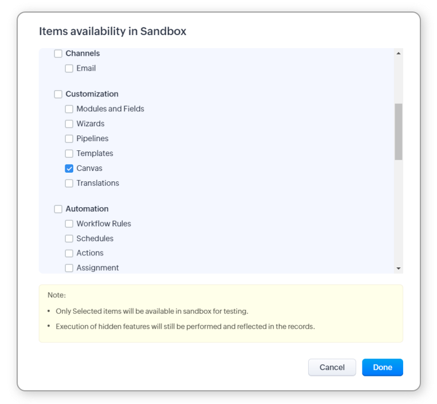The height and width of the screenshot is (404, 437).
Task: Enable the Assignment checkbox
Action: [69, 268]
